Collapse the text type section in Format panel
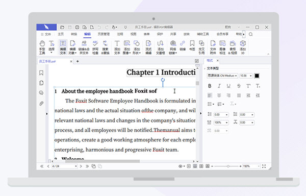This screenshot has height=196, width=306. point(205,68)
